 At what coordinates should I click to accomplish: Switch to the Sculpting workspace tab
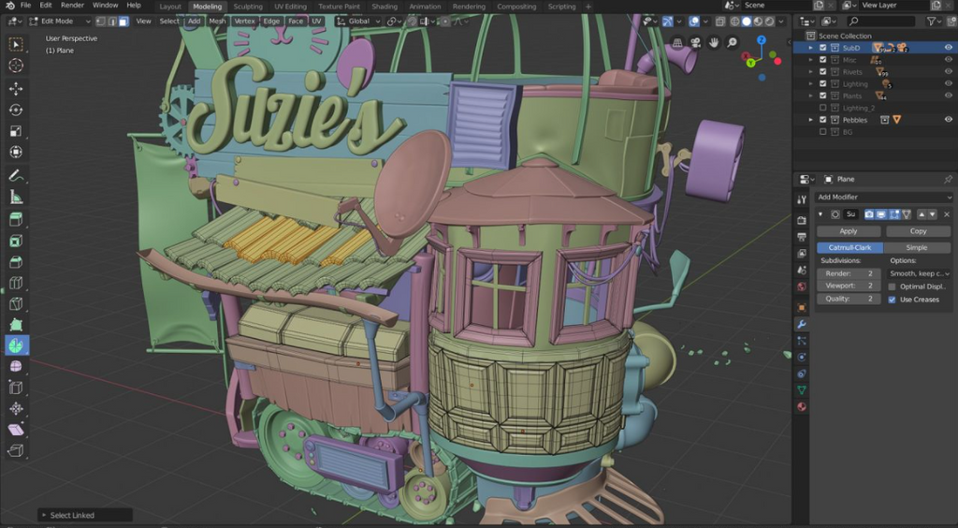pos(247,7)
